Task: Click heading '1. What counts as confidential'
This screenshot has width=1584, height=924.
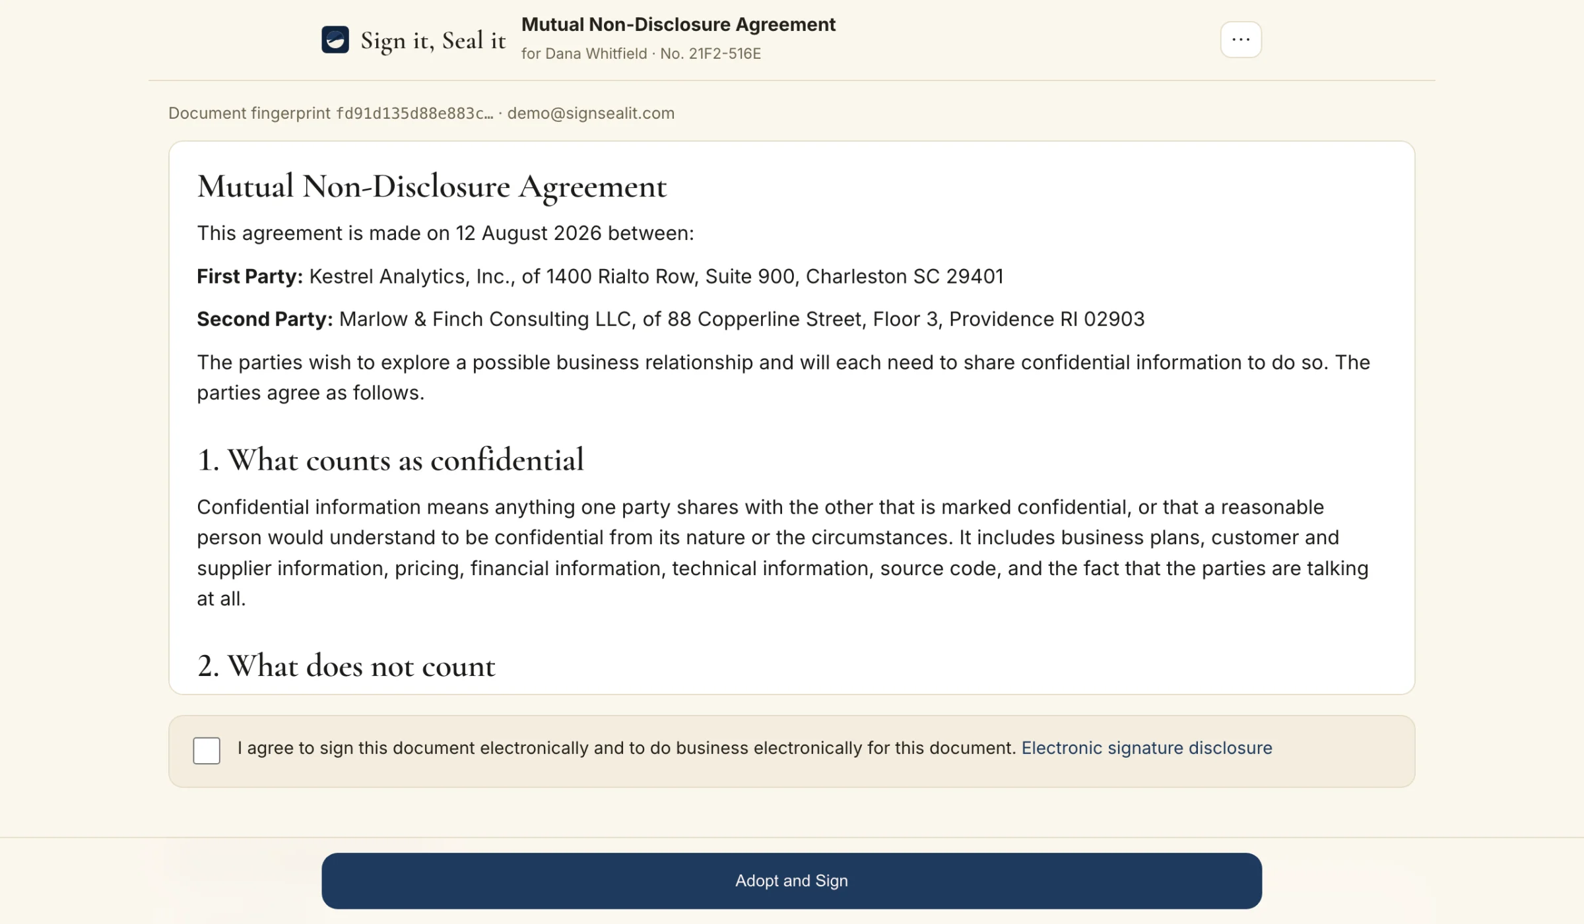Action: coord(390,460)
